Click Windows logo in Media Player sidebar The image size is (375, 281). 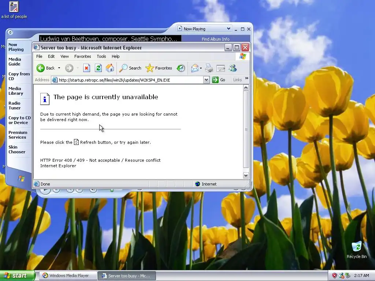[21, 178]
